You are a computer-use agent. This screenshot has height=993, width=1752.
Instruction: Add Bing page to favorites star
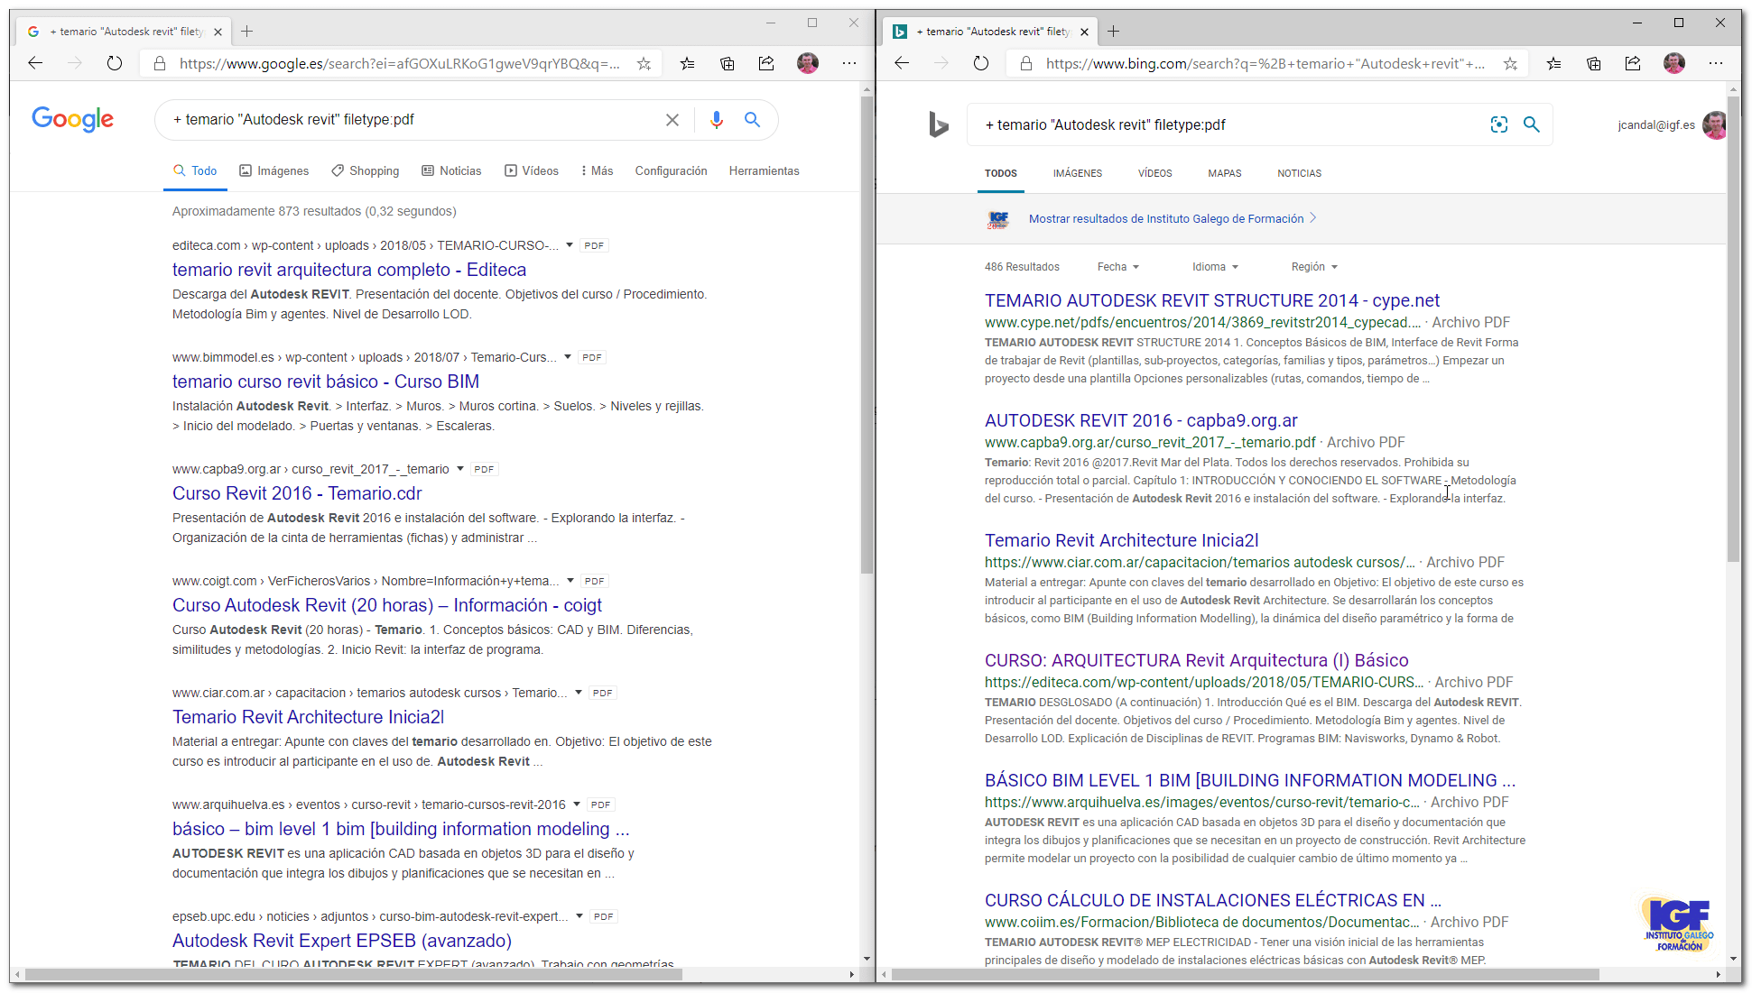click(1510, 63)
